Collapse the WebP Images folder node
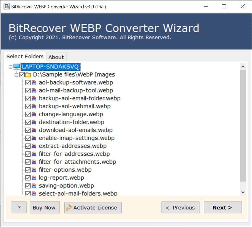 tap(16, 75)
